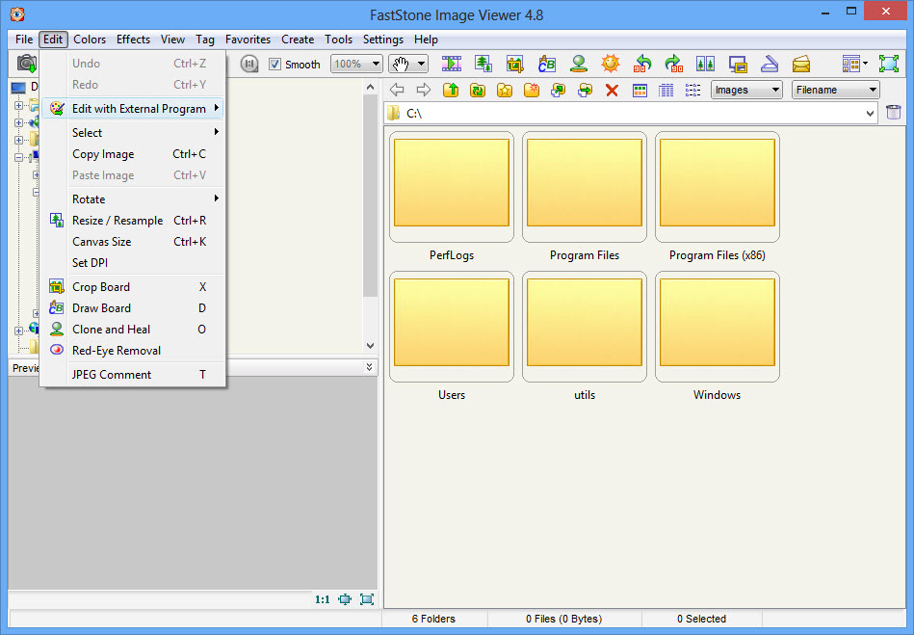The image size is (914, 635).
Task: Click the best fit preview icon
Action: coord(345,599)
